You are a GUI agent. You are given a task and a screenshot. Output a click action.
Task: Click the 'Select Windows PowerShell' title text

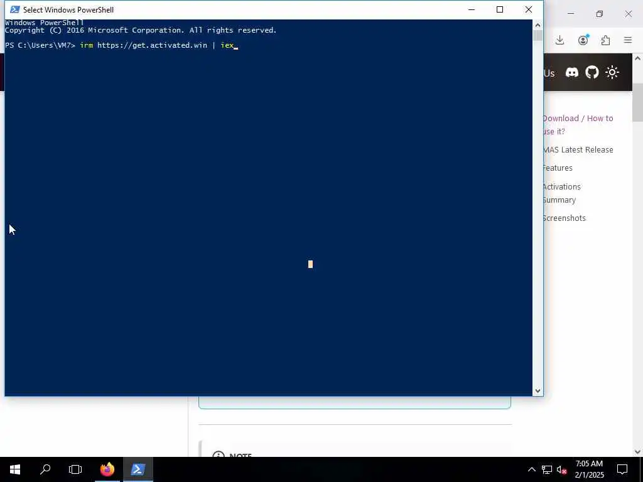[x=68, y=9]
